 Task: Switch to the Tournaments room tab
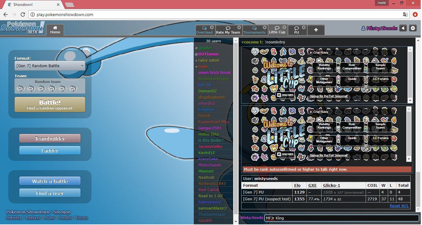254,30
